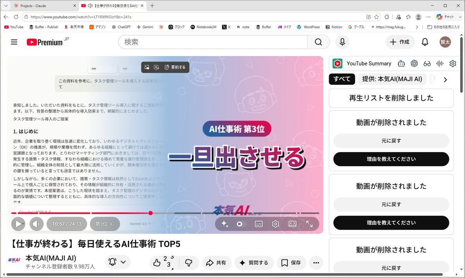The height and width of the screenshot is (278, 465).
Task: Open the 本気AI(MAJI AI) channel link
Action: point(51,258)
